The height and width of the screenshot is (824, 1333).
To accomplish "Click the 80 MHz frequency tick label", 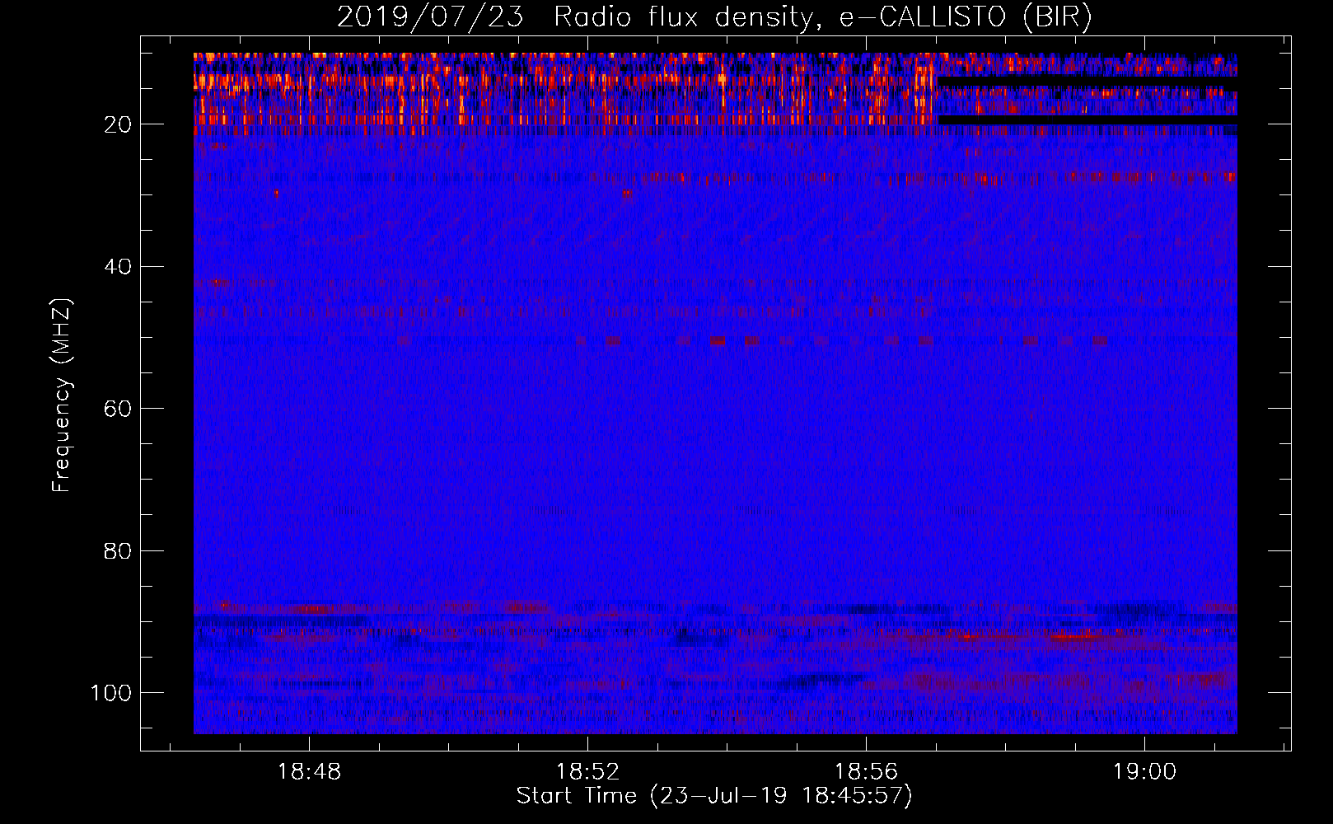I will click(118, 550).
